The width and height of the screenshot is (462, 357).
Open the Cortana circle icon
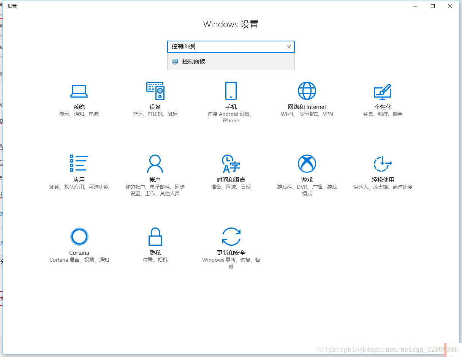[x=79, y=237]
